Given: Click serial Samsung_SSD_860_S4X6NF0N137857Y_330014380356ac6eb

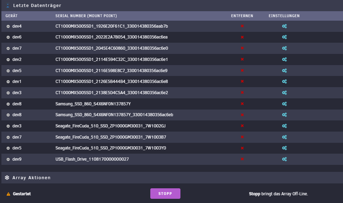Looking at the screenshot, I should click(x=114, y=115).
